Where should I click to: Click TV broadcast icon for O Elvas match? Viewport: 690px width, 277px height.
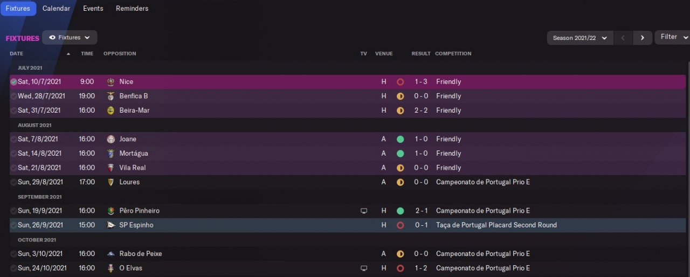point(364,268)
